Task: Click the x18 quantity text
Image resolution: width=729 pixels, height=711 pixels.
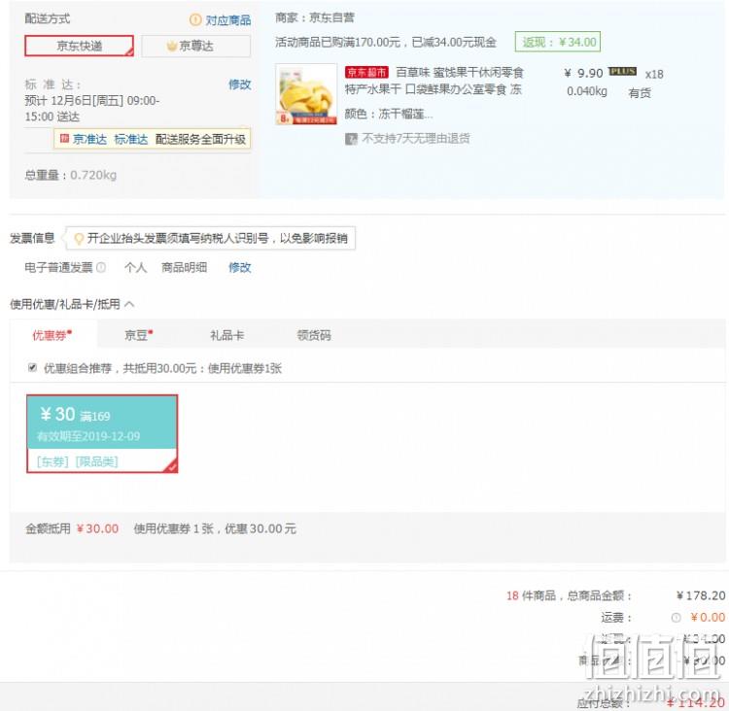Action: coord(654,75)
